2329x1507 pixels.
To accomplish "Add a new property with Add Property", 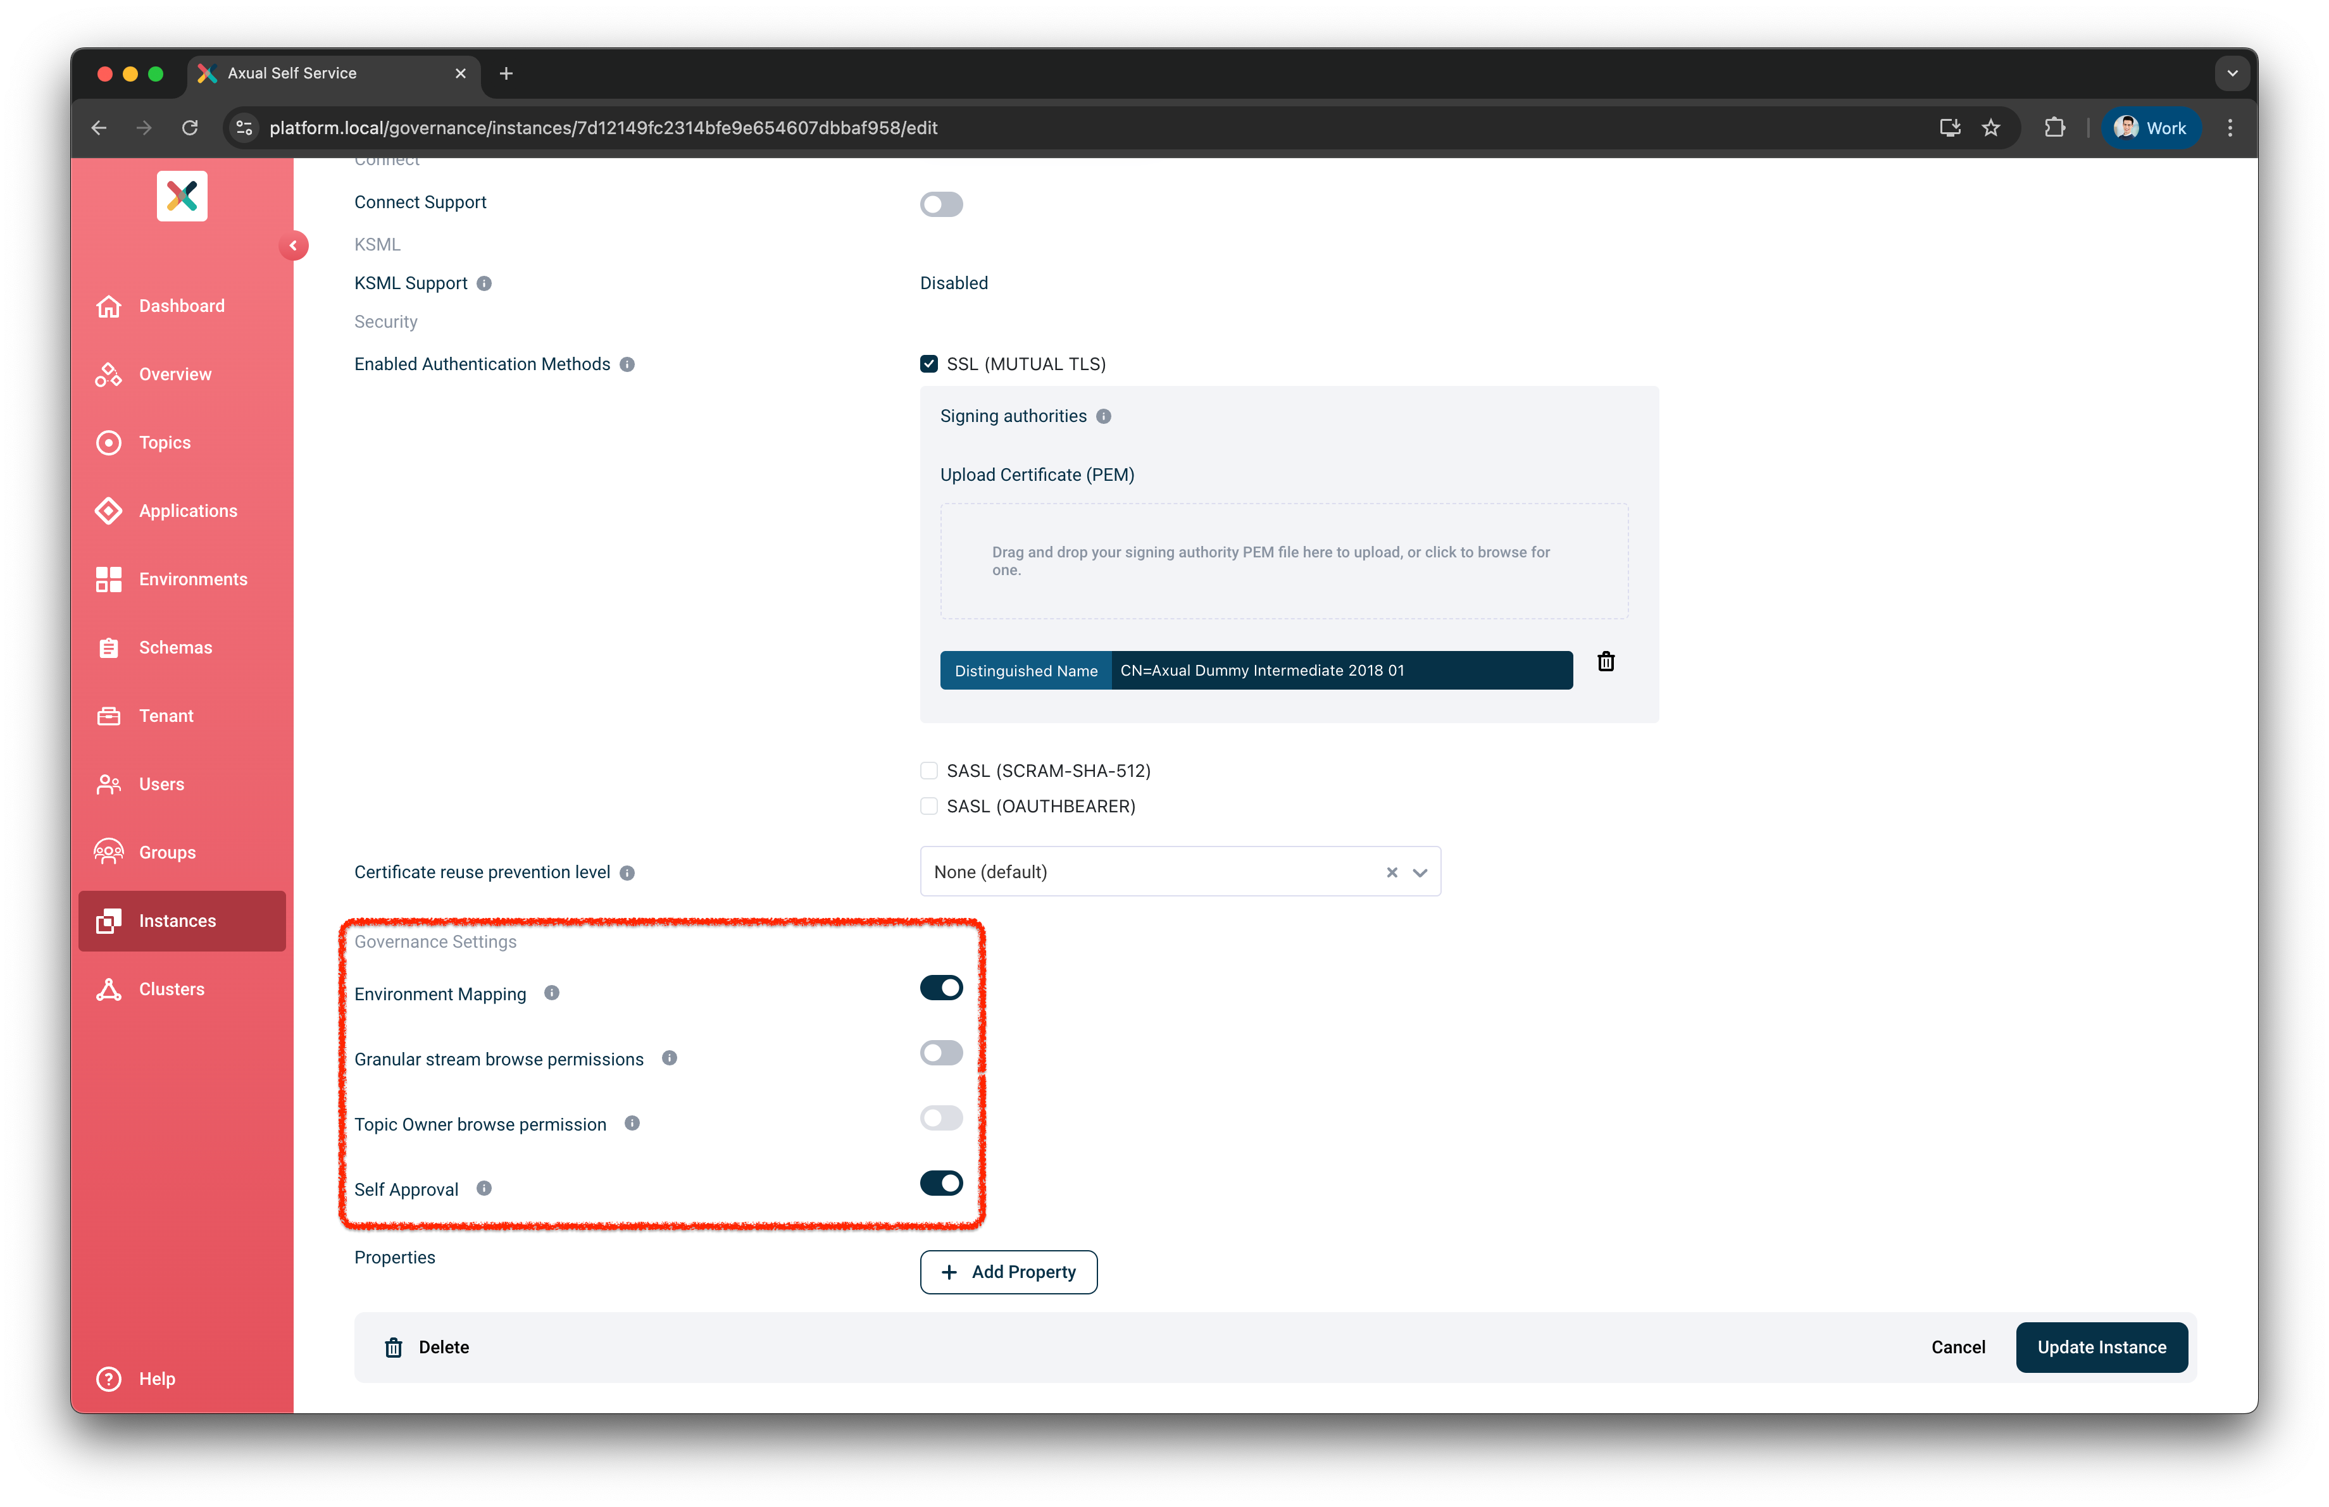I will pos(1008,1271).
